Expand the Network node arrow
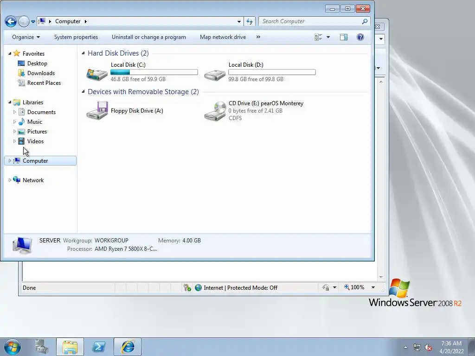Image resolution: width=475 pixels, height=356 pixels. tap(10, 180)
